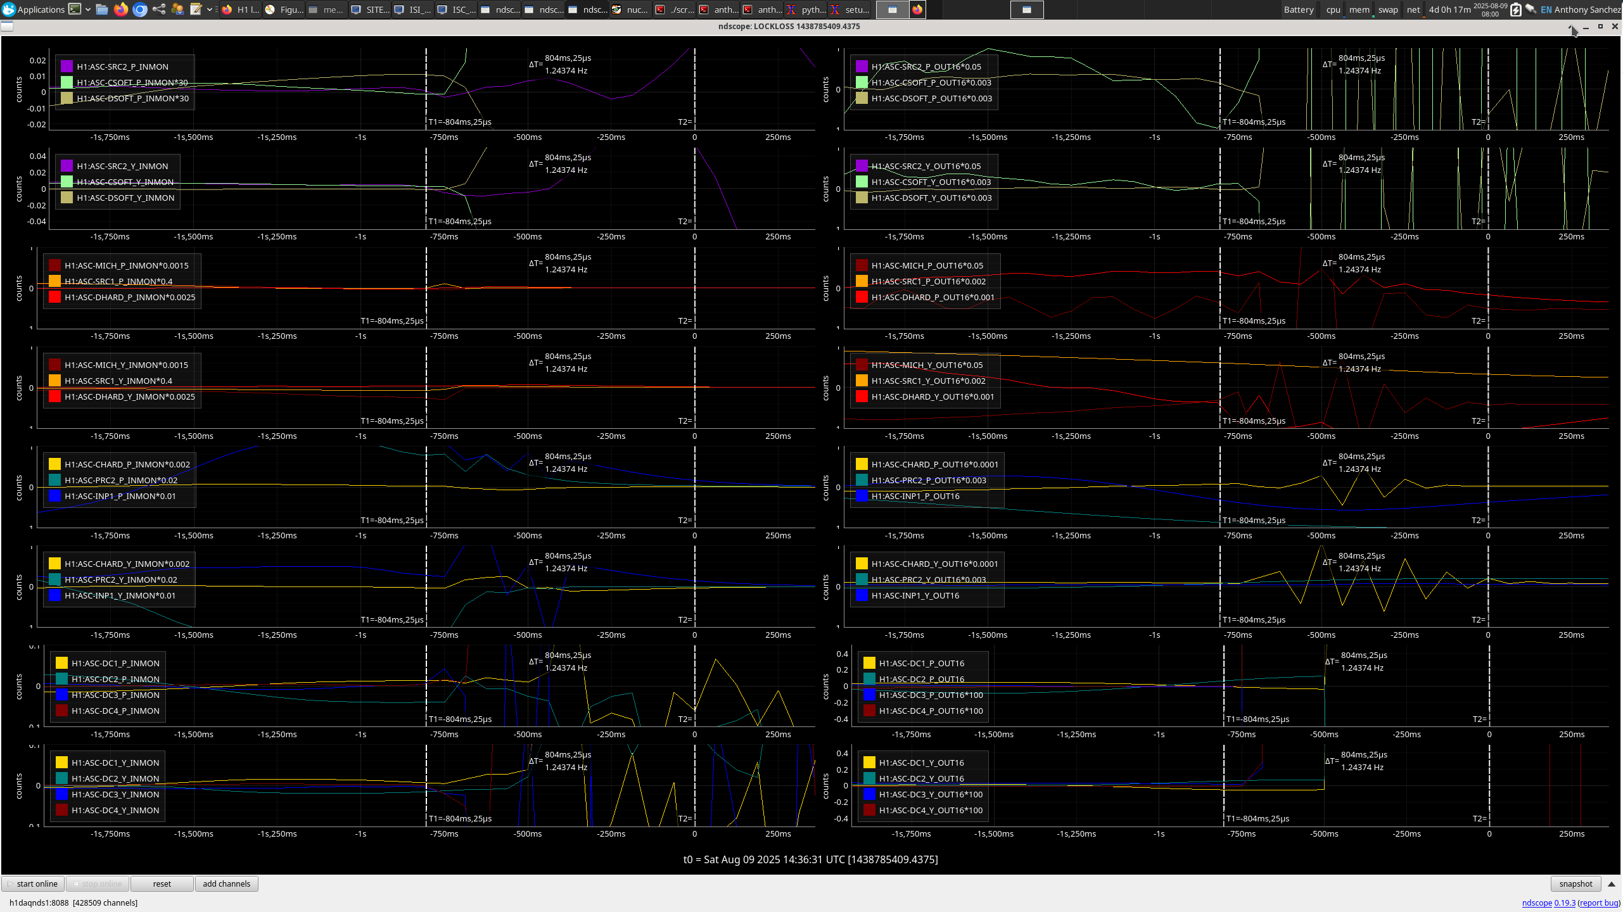Click the add channels button

coord(226,884)
